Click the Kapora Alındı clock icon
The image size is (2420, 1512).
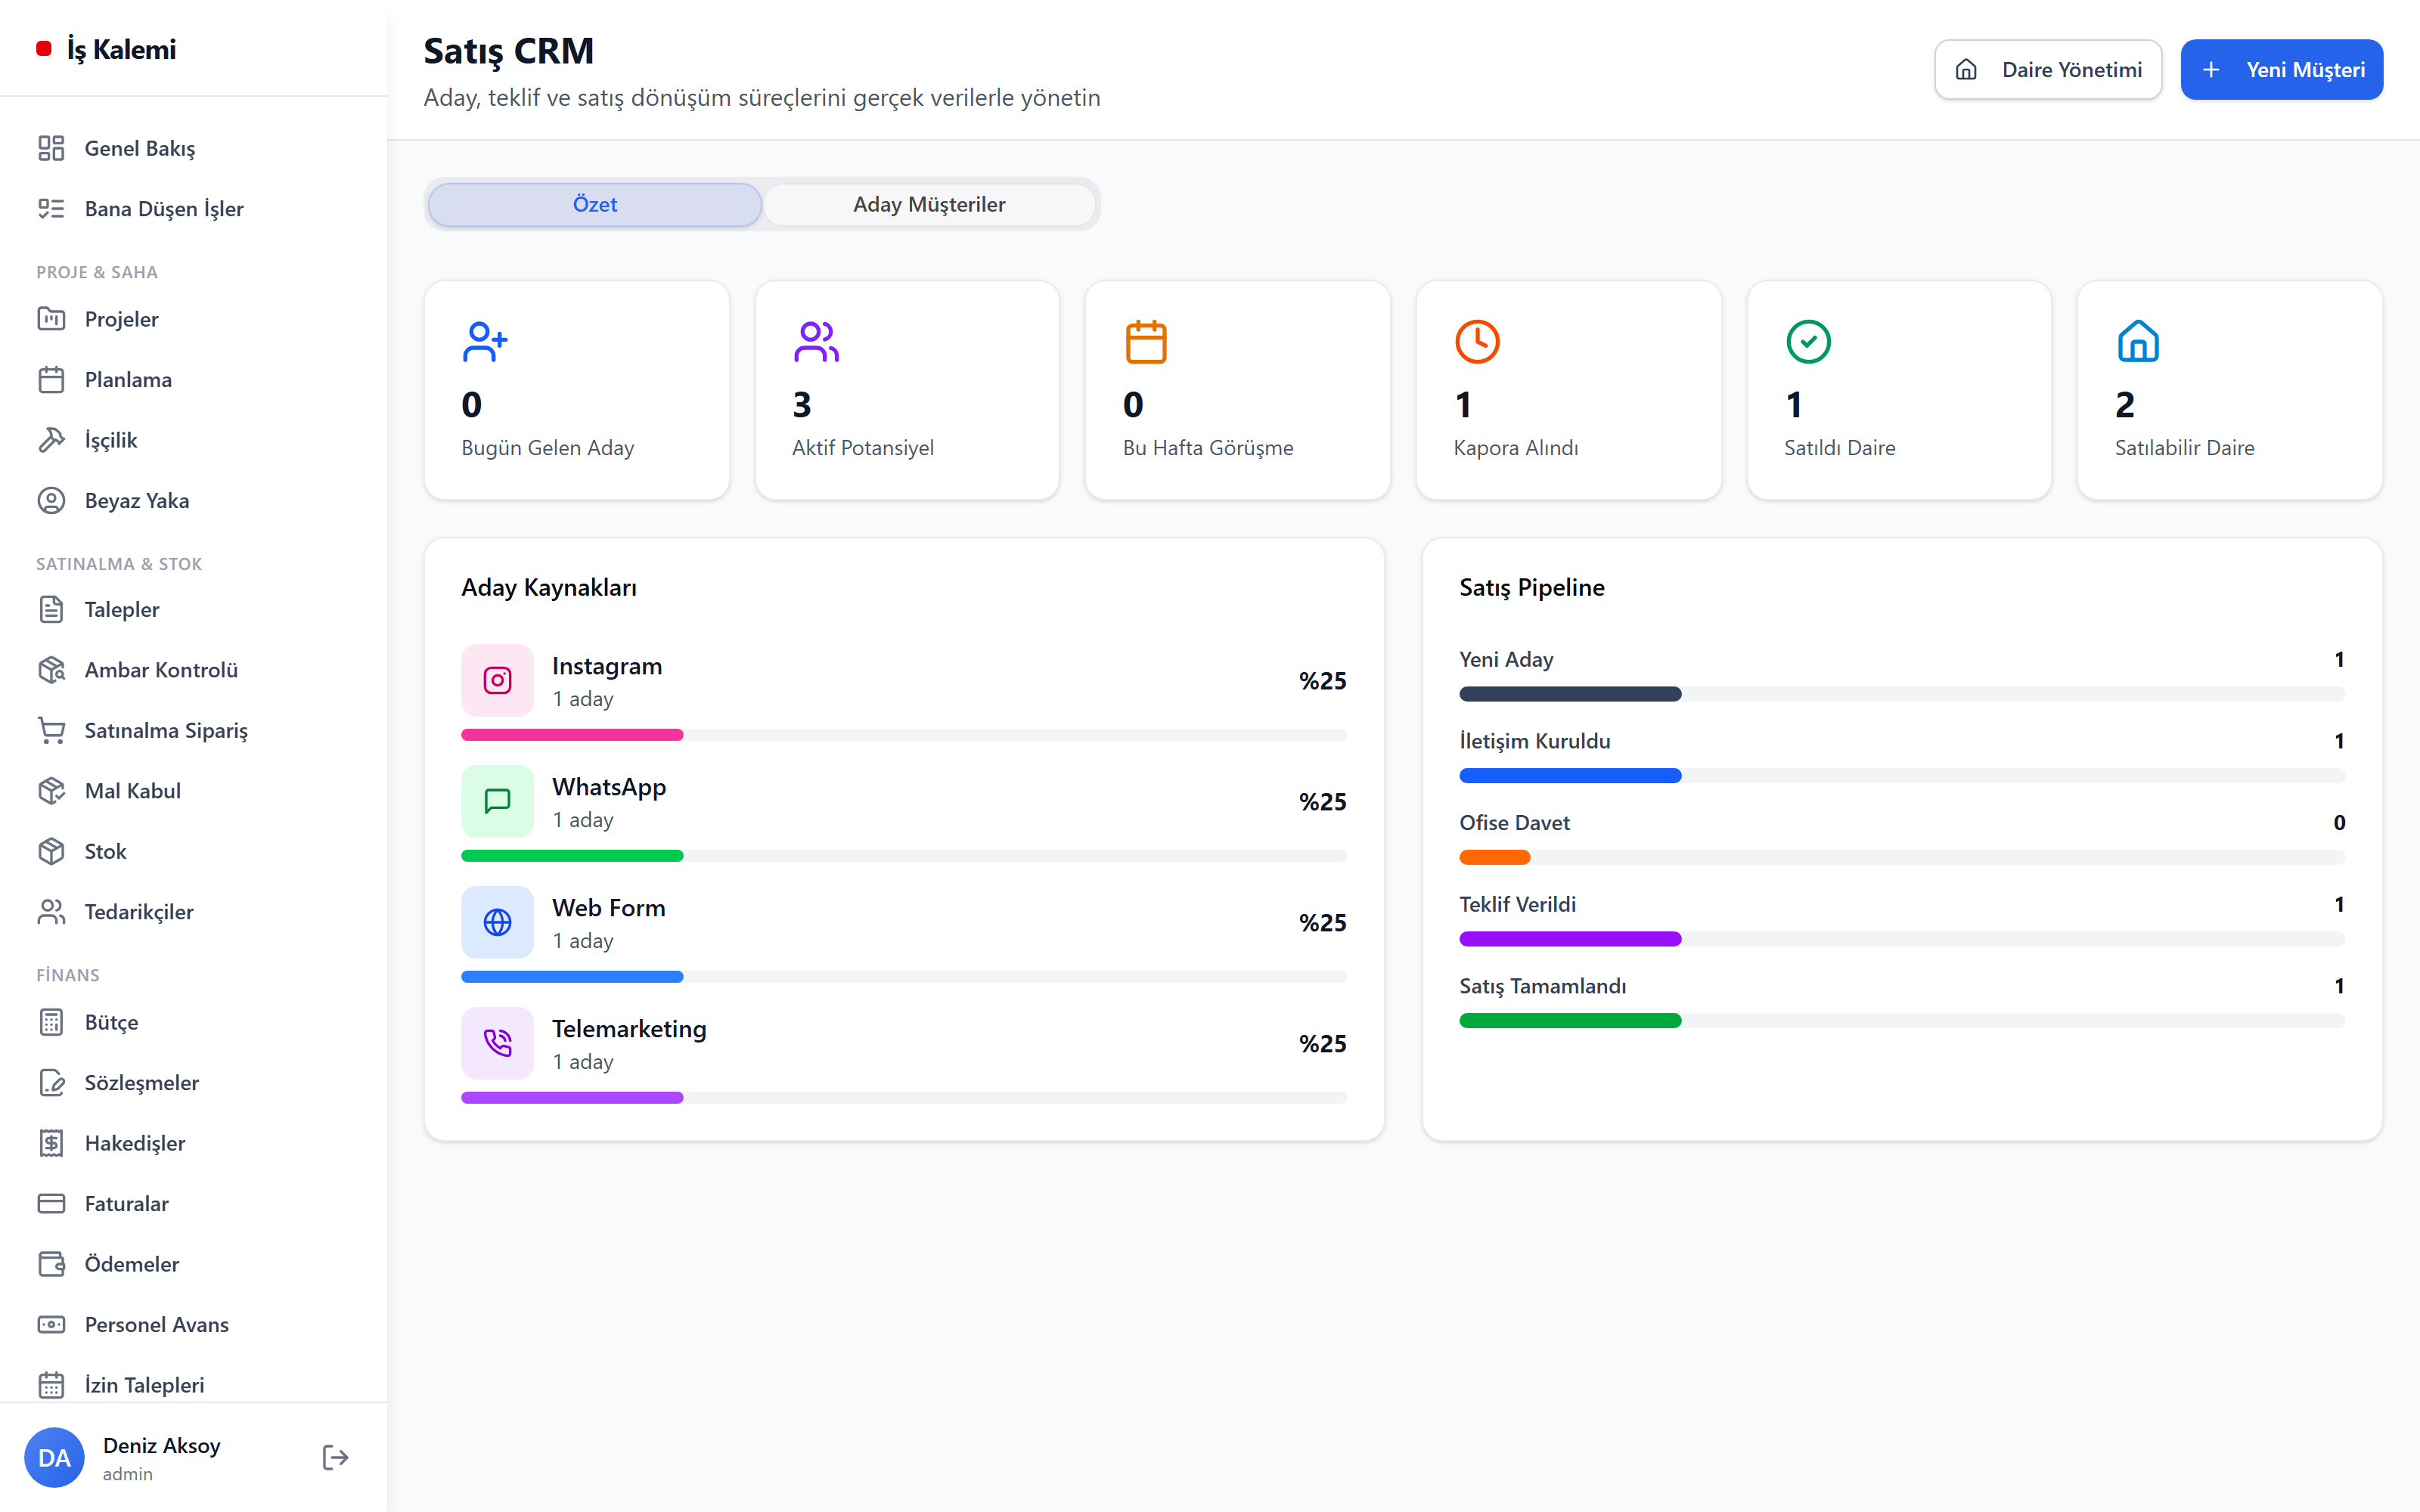[x=1477, y=341]
